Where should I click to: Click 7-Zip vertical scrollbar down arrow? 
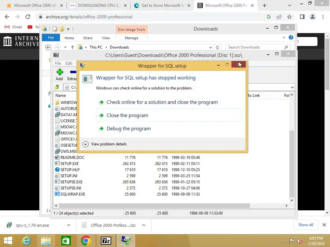point(292,200)
